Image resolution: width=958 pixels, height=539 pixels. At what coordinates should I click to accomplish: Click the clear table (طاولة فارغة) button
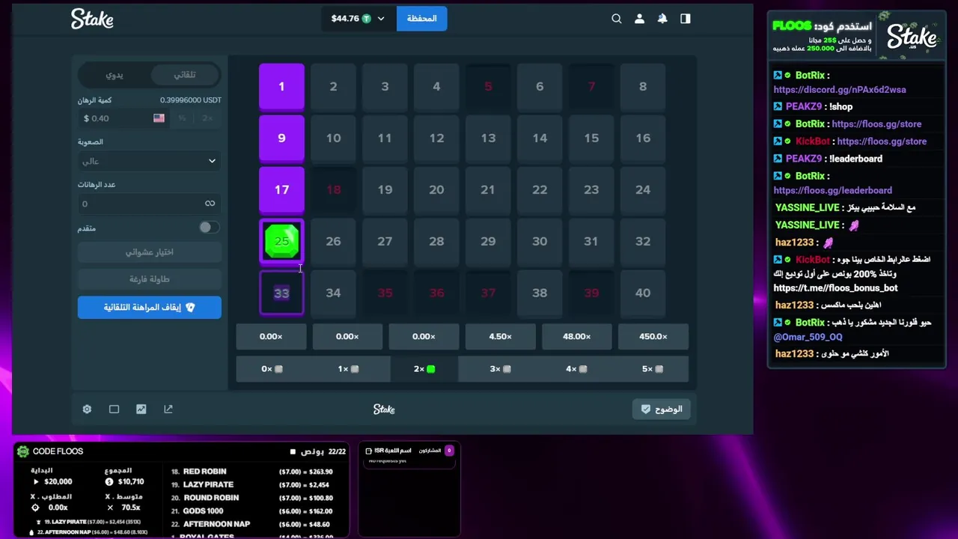coord(150,279)
